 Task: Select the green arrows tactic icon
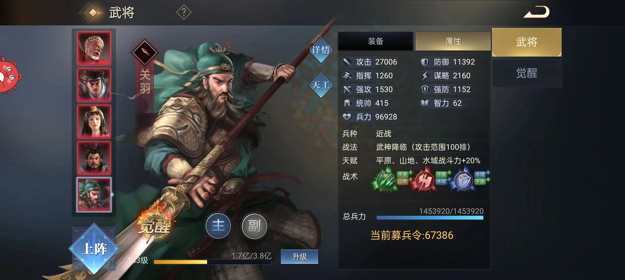[x=386, y=180]
